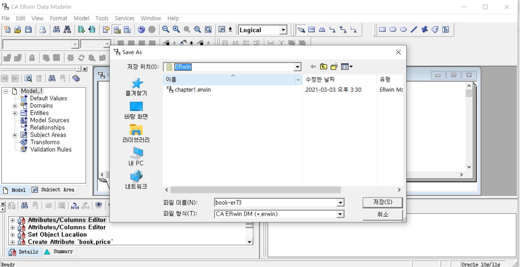Open the Format menu
This screenshot has width=520, height=267.
point(59,18)
